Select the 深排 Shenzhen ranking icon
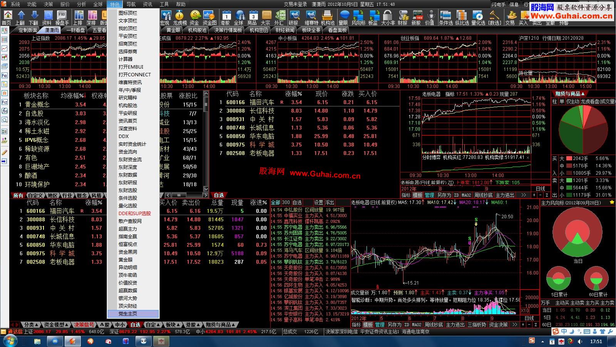616x347 pixels. pyautogui.click(x=92, y=18)
